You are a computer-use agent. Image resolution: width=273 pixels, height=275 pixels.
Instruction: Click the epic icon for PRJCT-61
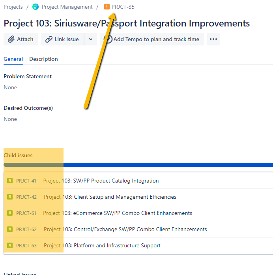(10, 213)
